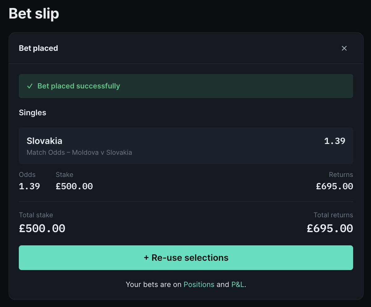Click the Singles section heading
The width and height of the screenshot is (371, 307).
[32, 113]
